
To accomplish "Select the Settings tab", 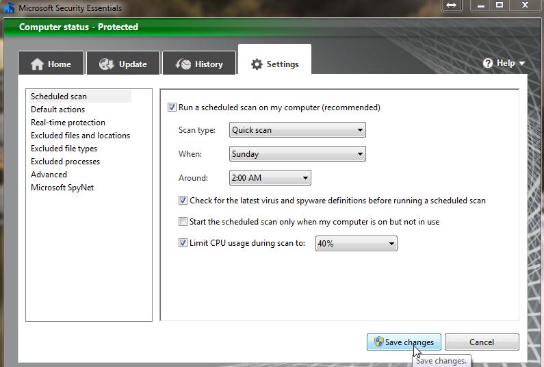I will tap(274, 60).
